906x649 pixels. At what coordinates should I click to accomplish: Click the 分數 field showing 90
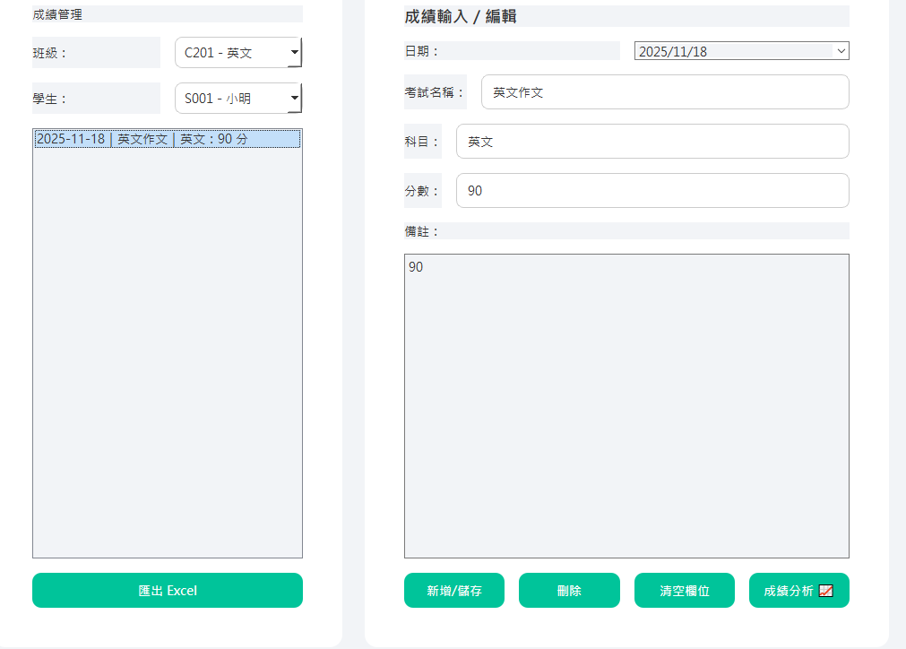tap(651, 190)
